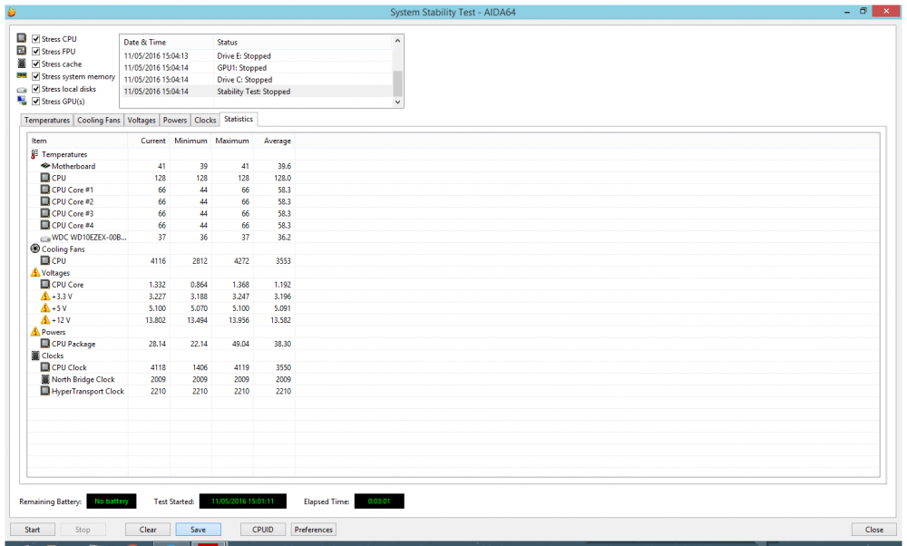Click the Cooling Fans group icon

[x=35, y=249]
